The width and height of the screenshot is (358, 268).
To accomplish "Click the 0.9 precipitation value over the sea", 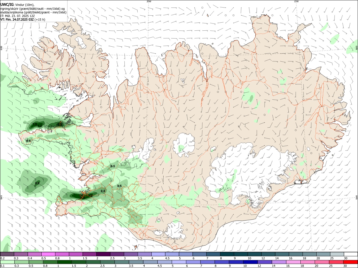I will click(37, 183).
